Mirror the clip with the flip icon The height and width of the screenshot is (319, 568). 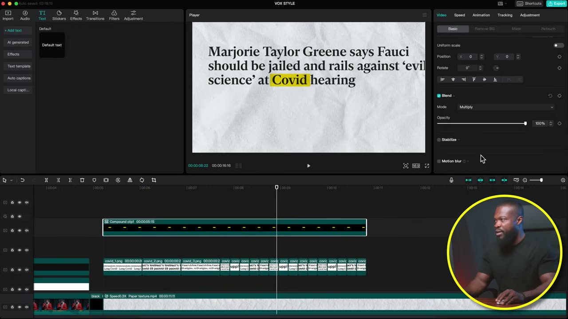click(130, 180)
